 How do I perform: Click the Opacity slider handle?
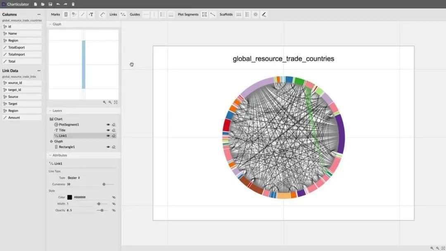click(102, 211)
